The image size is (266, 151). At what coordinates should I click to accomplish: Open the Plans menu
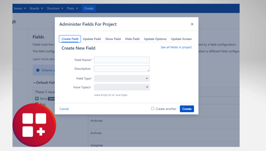pyautogui.click(x=72, y=8)
